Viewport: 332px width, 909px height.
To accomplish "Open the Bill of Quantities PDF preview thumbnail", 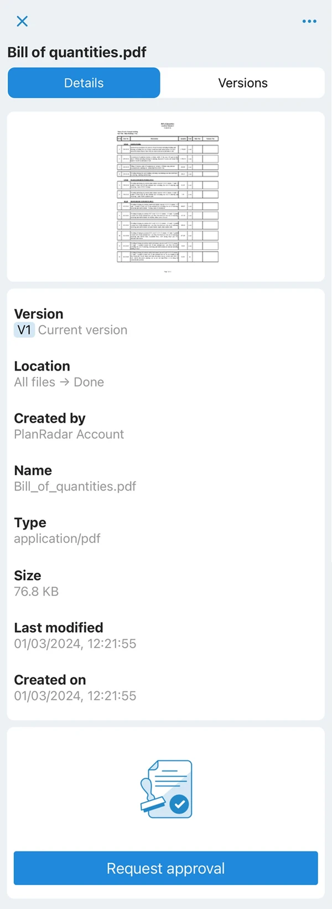I will 167,197.
